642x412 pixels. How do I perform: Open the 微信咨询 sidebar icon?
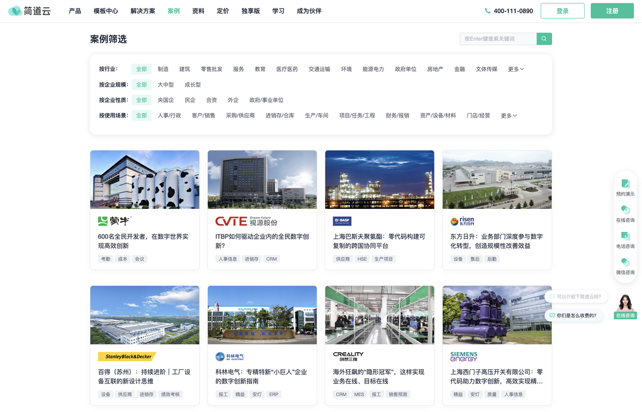coord(625,262)
